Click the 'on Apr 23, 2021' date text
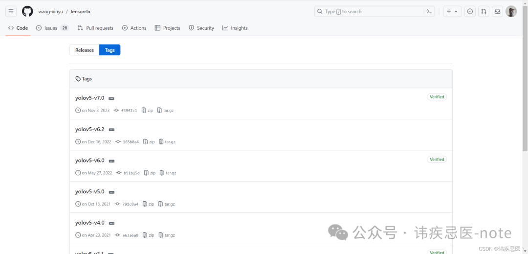Viewport: 528px width, 254px height. (96, 235)
